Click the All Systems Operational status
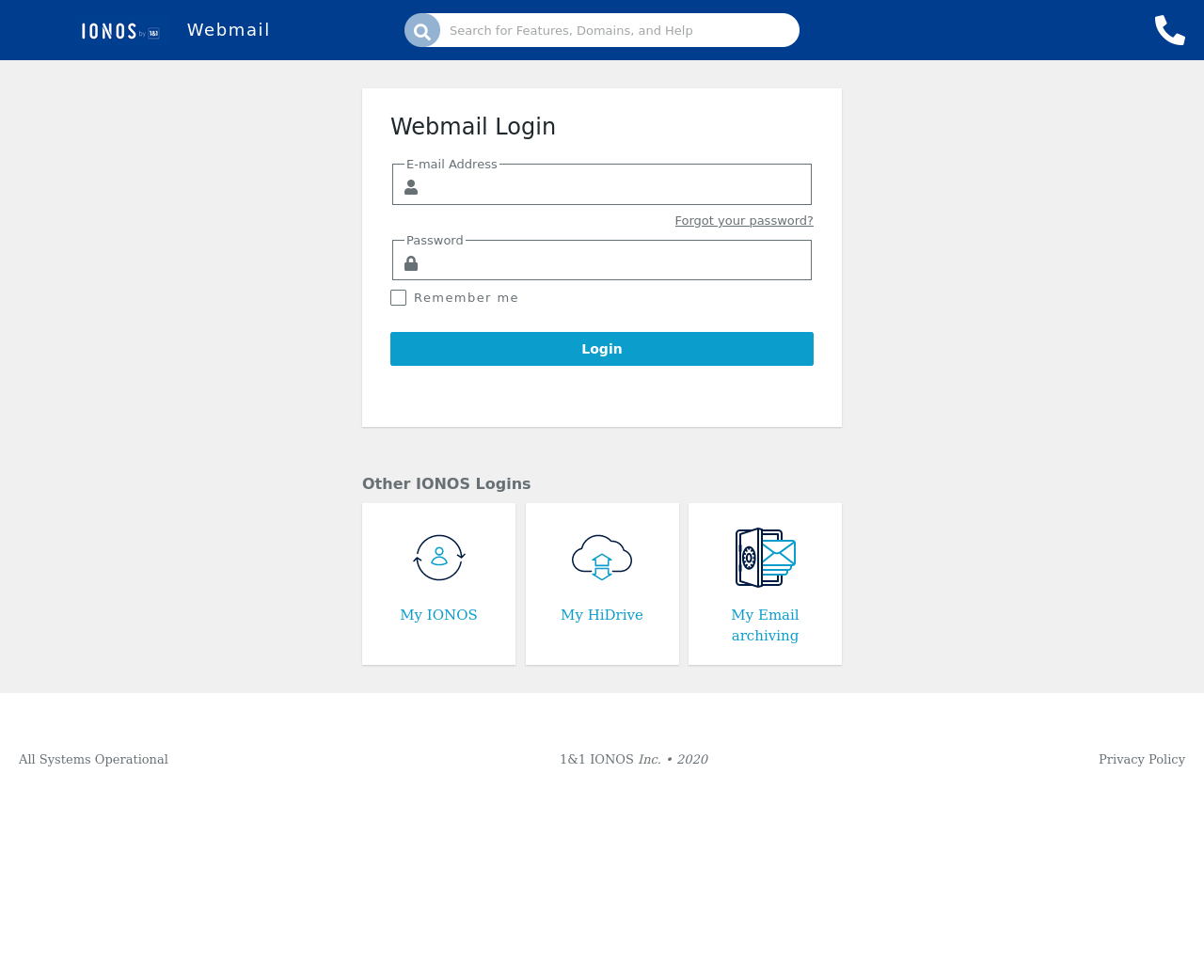The width and height of the screenshot is (1204, 963). [93, 759]
